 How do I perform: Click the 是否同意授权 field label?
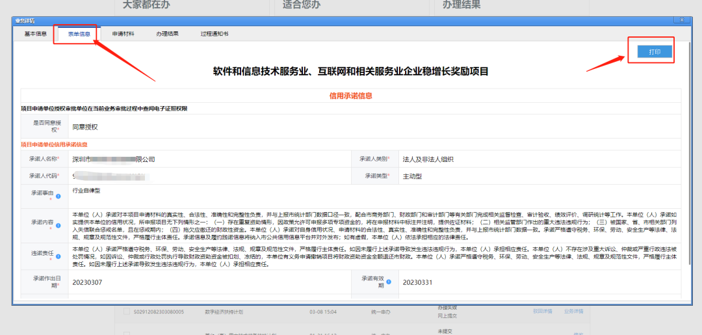click(x=47, y=126)
